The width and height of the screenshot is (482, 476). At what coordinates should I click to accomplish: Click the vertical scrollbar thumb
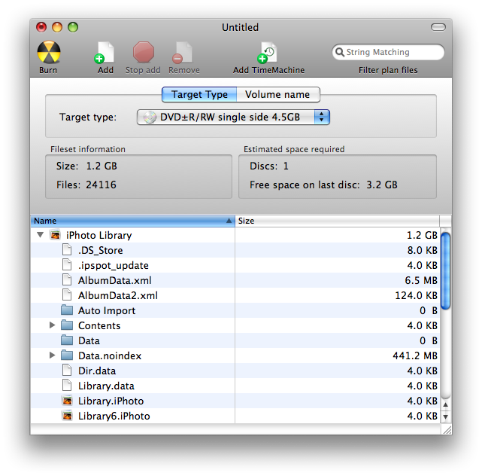[445, 271]
